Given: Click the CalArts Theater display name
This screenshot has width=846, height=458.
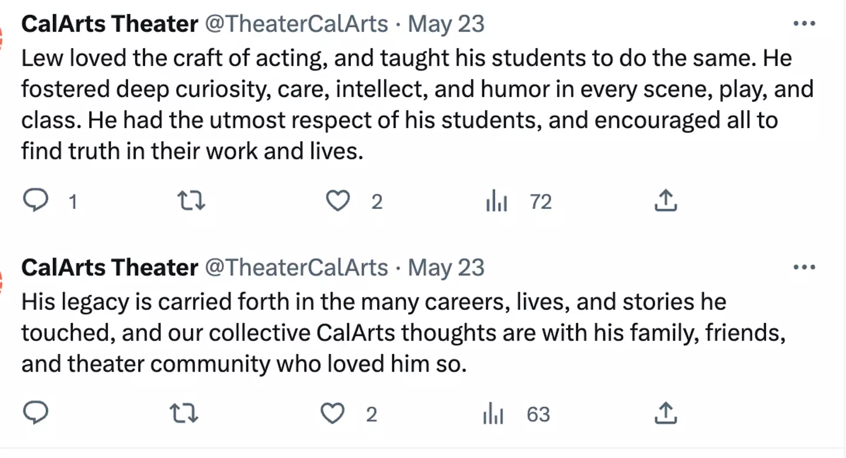Looking at the screenshot, I should [x=109, y=24].
